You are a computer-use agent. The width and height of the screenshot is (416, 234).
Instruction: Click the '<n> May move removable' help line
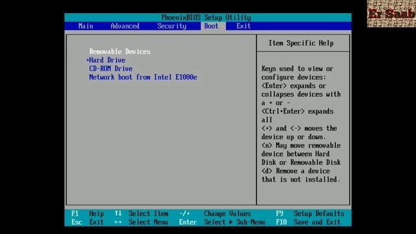coord(301,146)
